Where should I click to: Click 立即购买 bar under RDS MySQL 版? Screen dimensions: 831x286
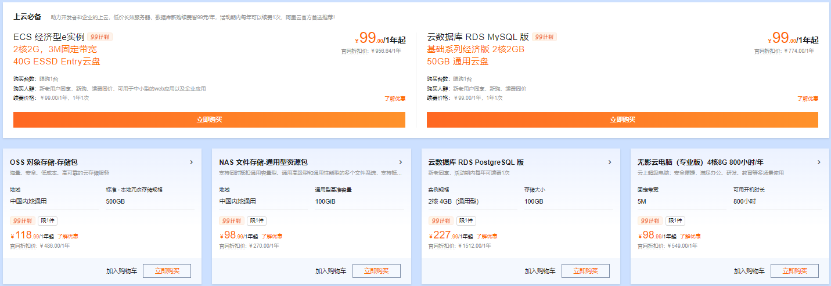pos(623,120)
